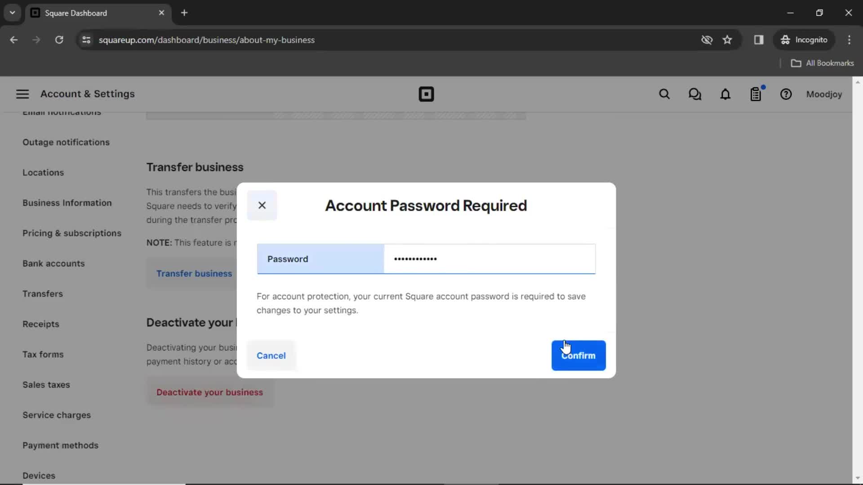This screenshot has height=485, width=863.
Task: Click the Square logo icon in header
Action: (x=427, y=93)
